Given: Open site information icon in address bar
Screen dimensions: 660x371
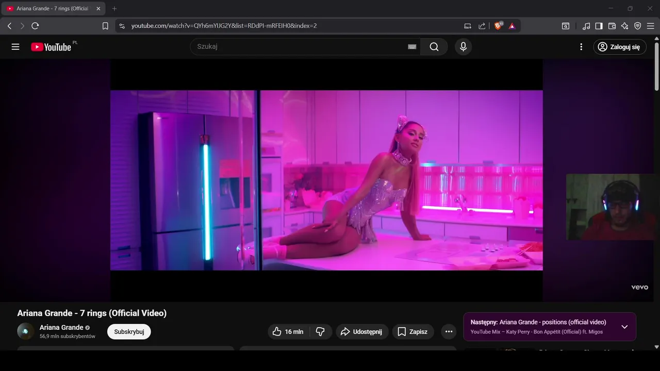Looking at the screenshot, I should tap(122, 26).
